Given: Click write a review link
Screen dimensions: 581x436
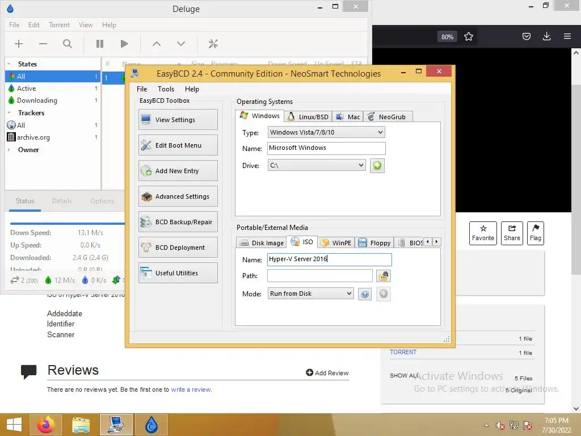Looking at the screenshot, I should (191, 389).
